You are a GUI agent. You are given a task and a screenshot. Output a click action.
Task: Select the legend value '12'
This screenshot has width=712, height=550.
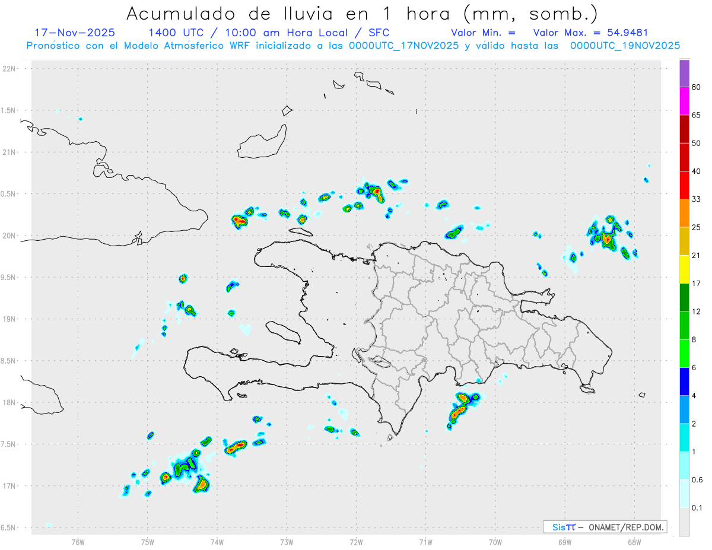pos(697,311)
